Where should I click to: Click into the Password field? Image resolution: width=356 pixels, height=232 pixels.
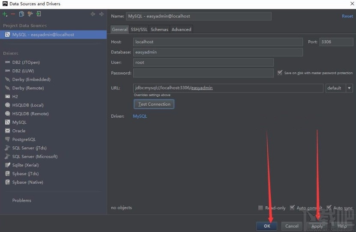click(203, 73)
